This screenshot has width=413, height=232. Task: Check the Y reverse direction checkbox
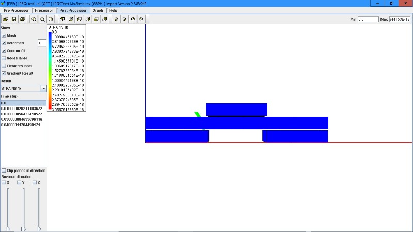19,182
